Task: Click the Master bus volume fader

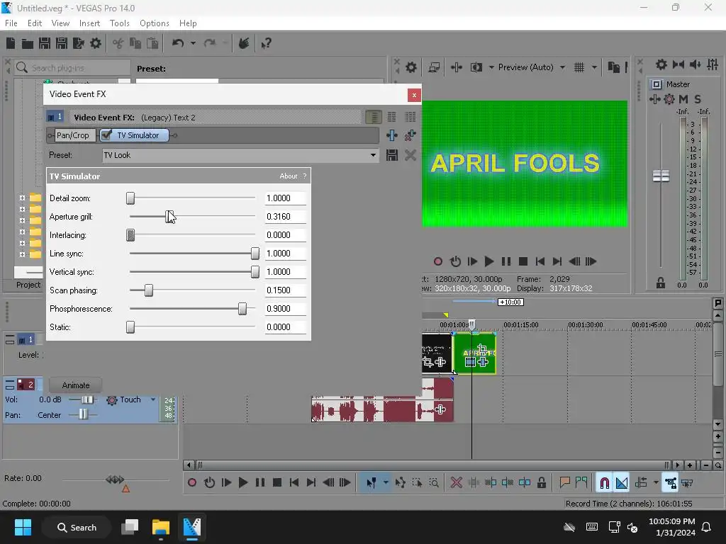Action: coord(661,176)
